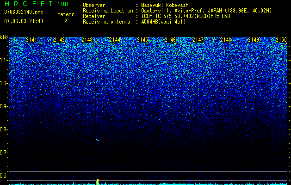The image size is (291, 185).
Task: Click the 2141 time marker
Action: click(31, 40)
